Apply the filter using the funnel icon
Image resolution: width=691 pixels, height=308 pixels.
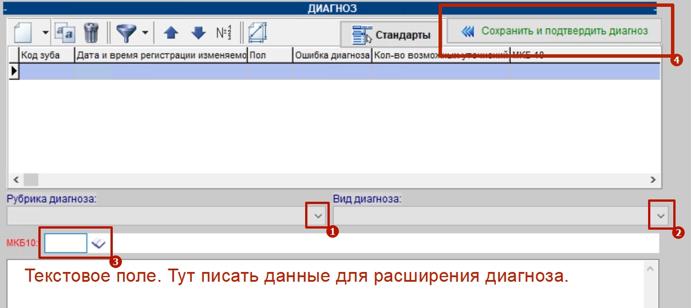[x=125, y=33]
